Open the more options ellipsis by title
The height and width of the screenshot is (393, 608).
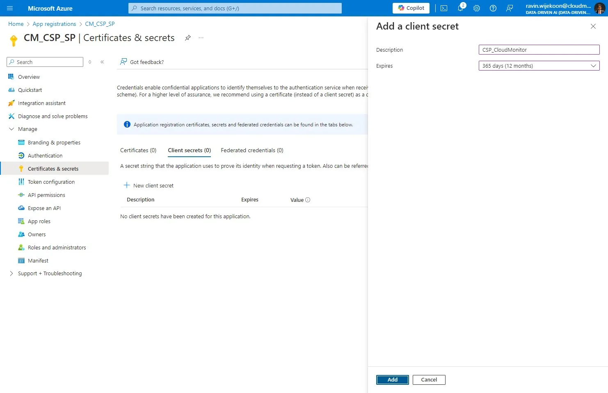[x=201, y=38]
